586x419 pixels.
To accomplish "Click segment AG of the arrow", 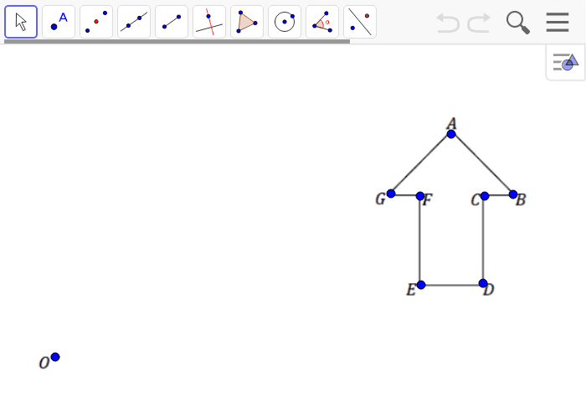I will pos(421,164).
